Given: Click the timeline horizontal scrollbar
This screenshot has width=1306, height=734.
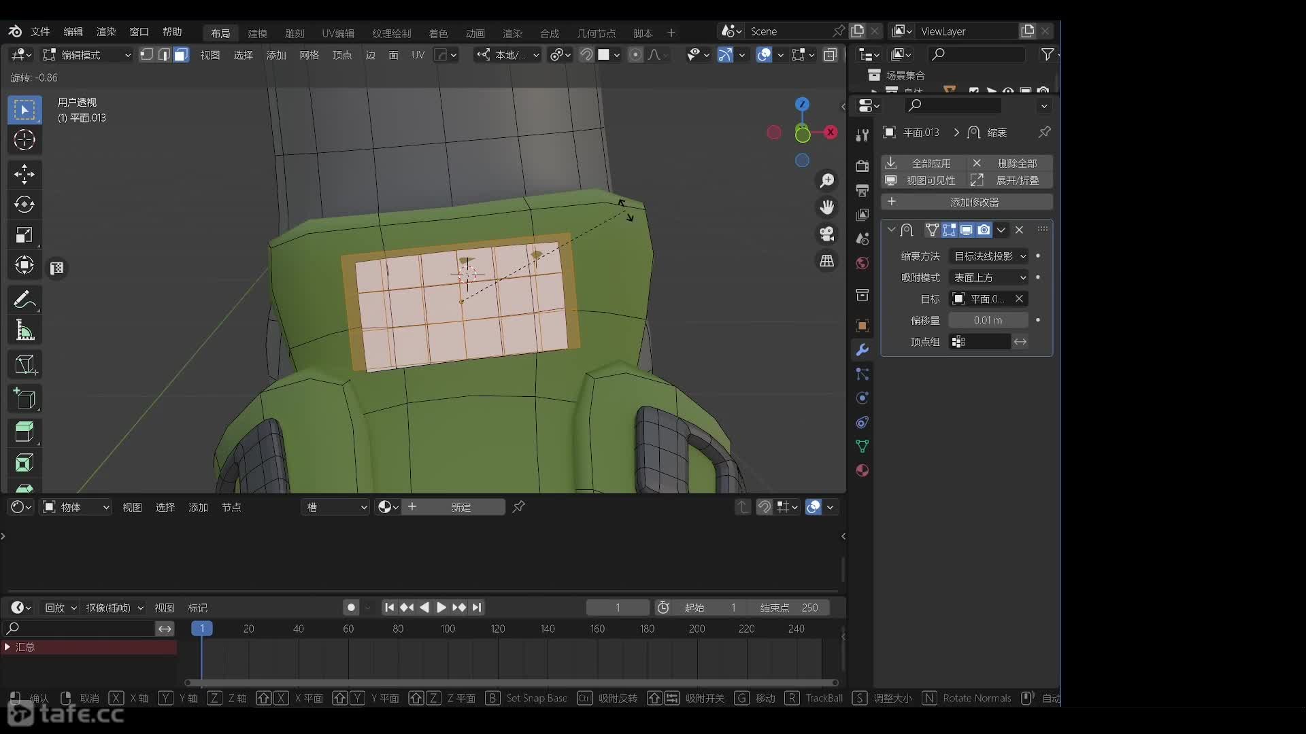Looking at the screenshot, I should click(x=512, y=682).
